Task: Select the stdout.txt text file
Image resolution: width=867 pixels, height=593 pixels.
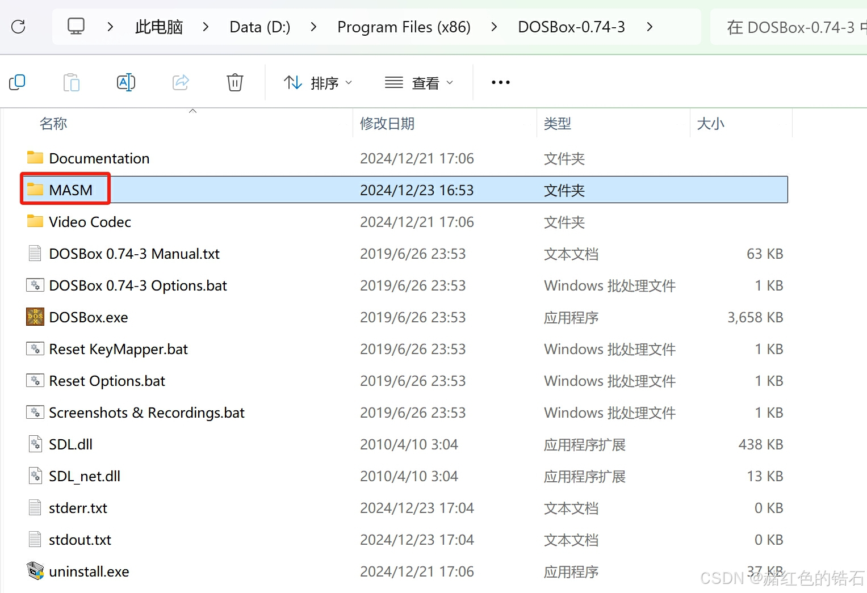Action: [80, 540]
